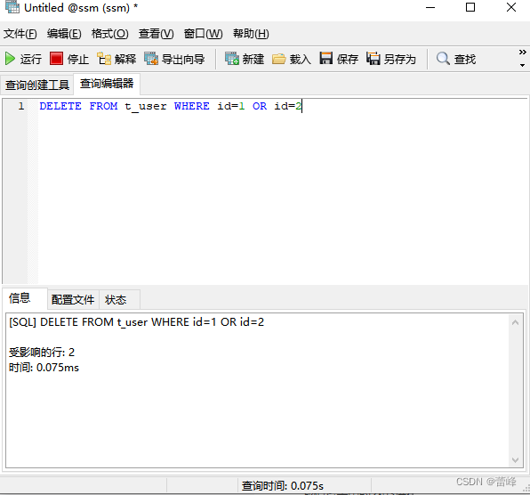Click the t_user table name in editor

pyautogui.click(x=146, y=107)
